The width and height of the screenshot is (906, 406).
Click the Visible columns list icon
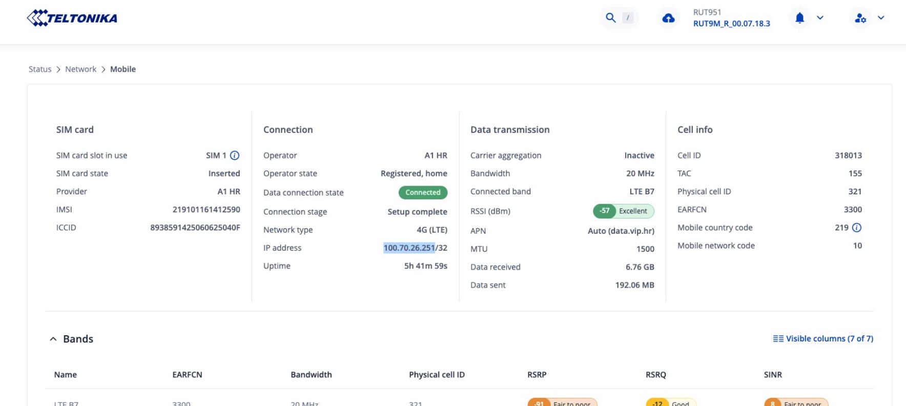[x=778, y=339]
